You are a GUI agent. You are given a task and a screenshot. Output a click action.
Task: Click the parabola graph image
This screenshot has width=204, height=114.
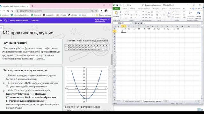[x=86, y=85]
